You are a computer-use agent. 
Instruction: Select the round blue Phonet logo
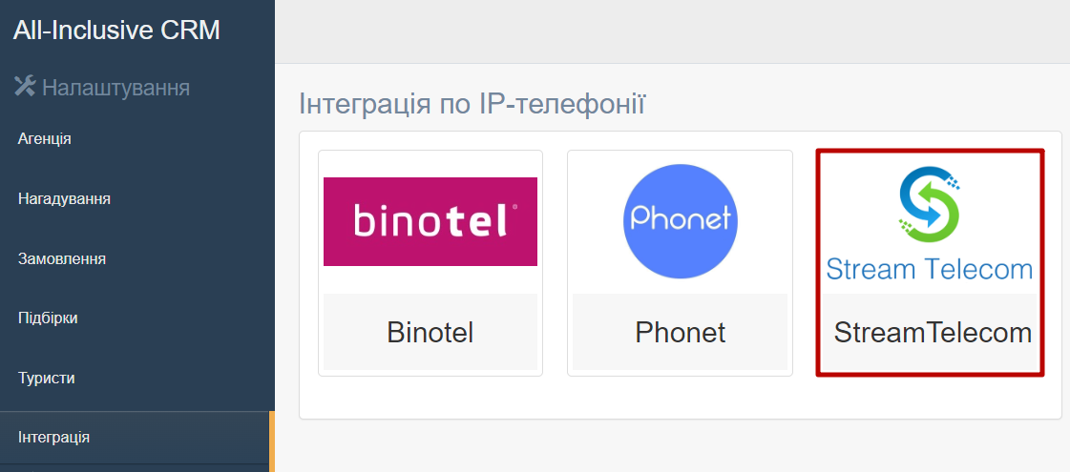(x=681, y=221)
